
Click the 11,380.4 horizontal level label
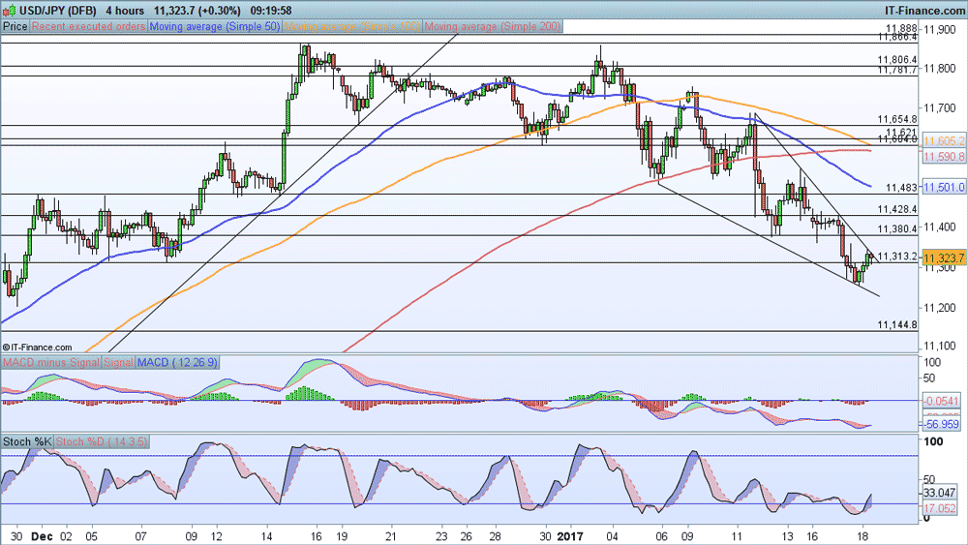897,229
